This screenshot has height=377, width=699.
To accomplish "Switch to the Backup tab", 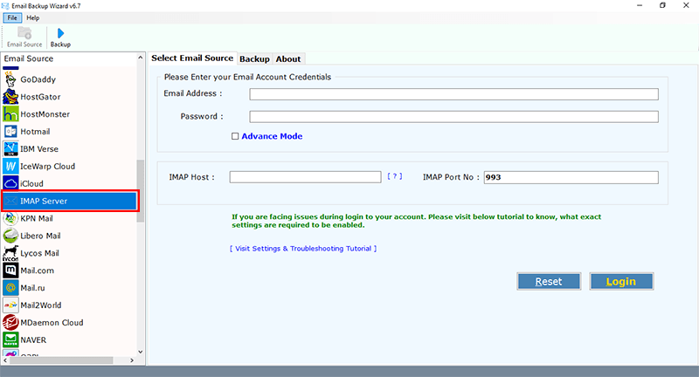I will 254,59.
